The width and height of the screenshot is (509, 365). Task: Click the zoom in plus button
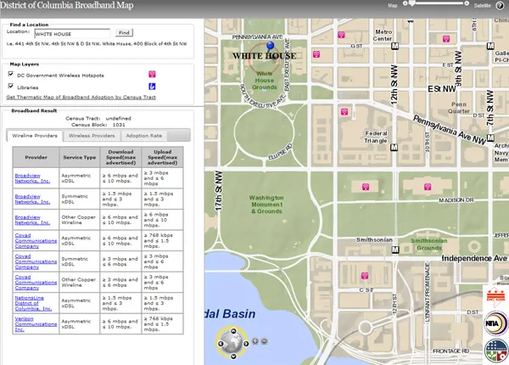pyautogui.click(x=255, y=341)
